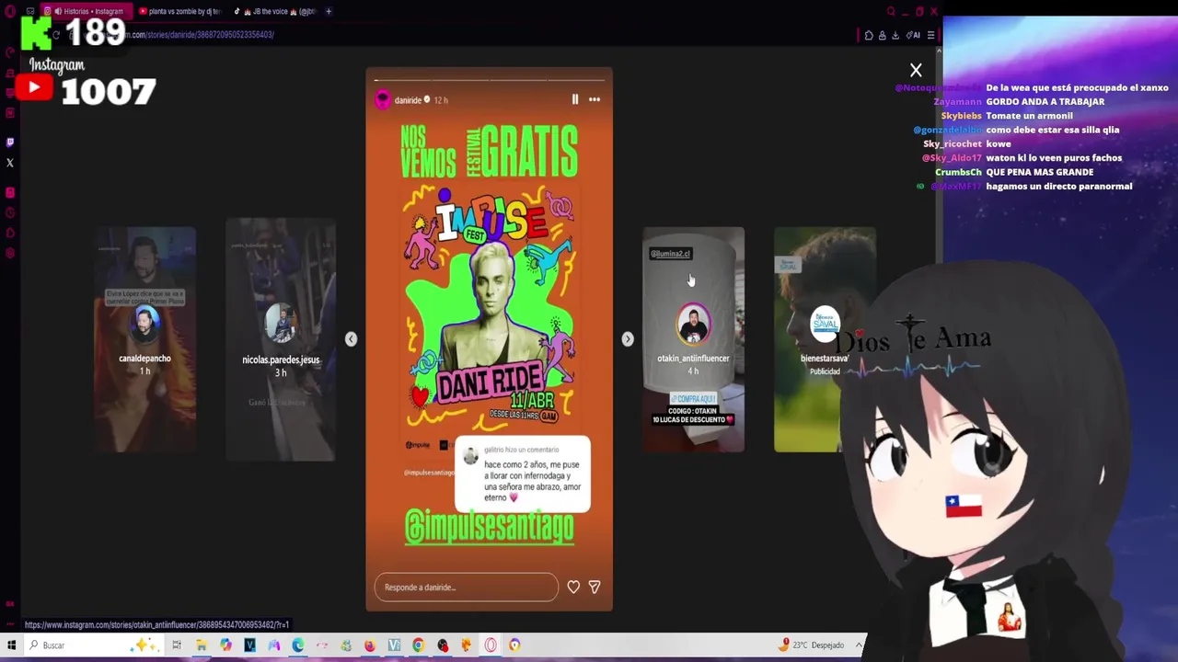
Task: Pause the Instagram story playback
Action: coord(575,99)
